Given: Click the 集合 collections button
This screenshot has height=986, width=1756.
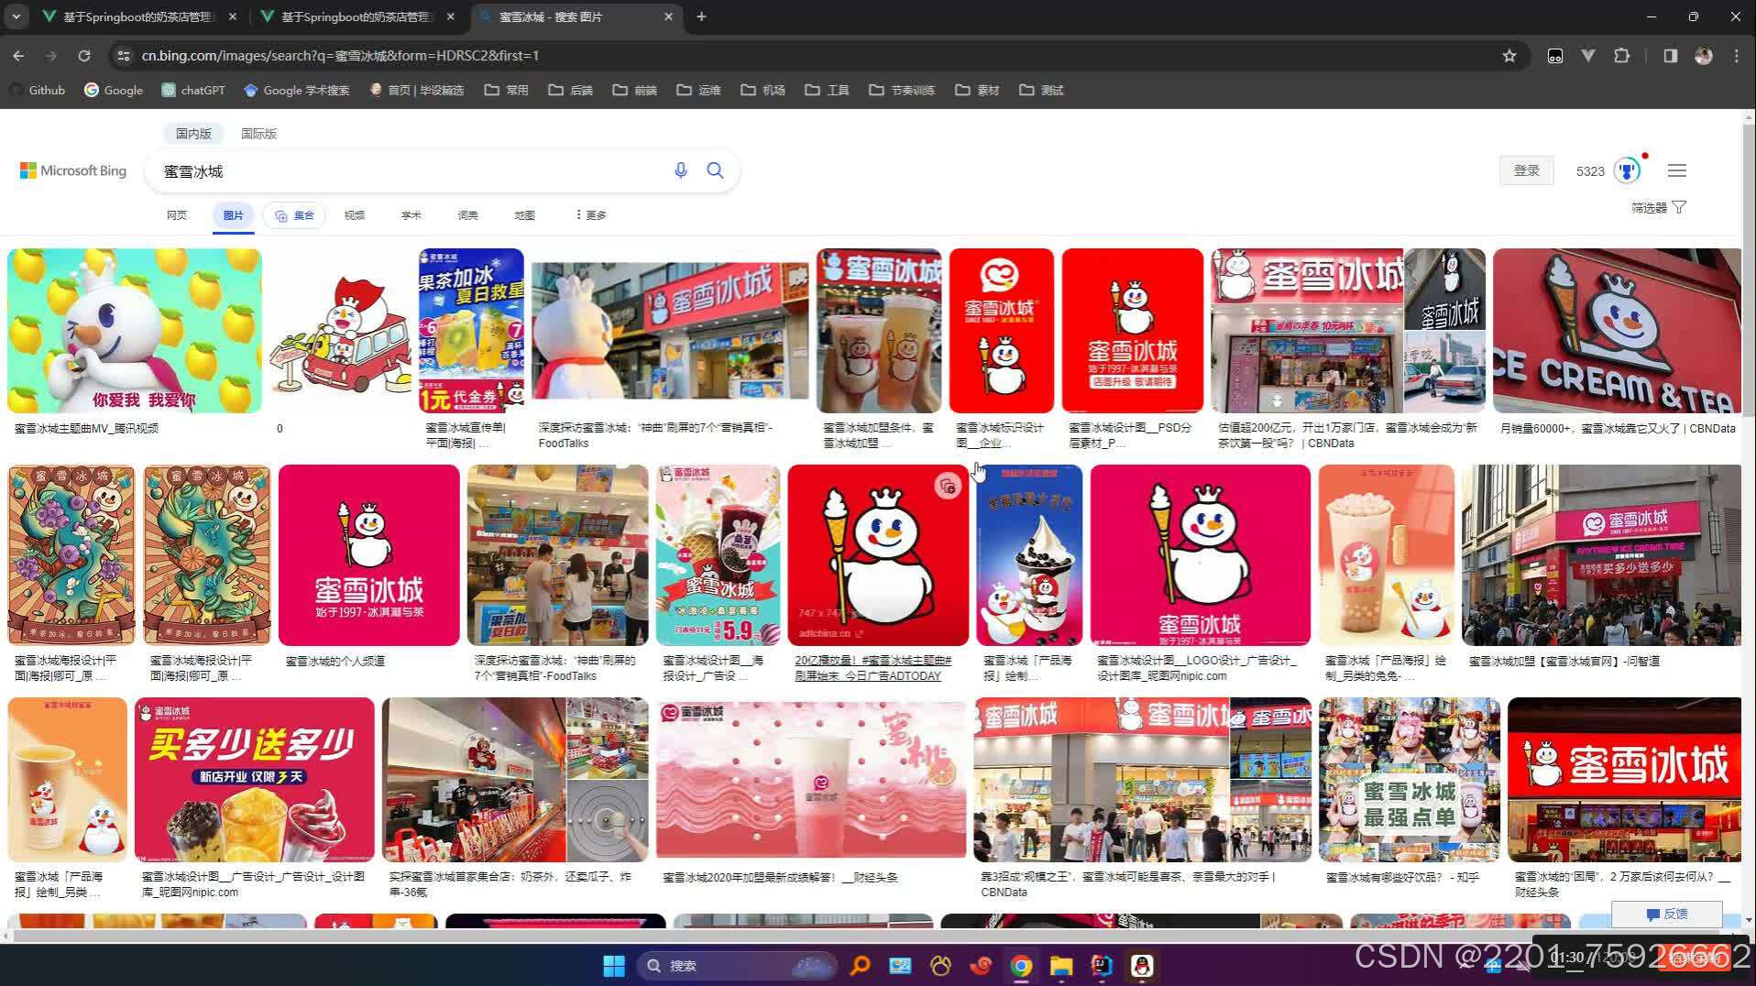Looking at the screenshot, I should point(294,215).
